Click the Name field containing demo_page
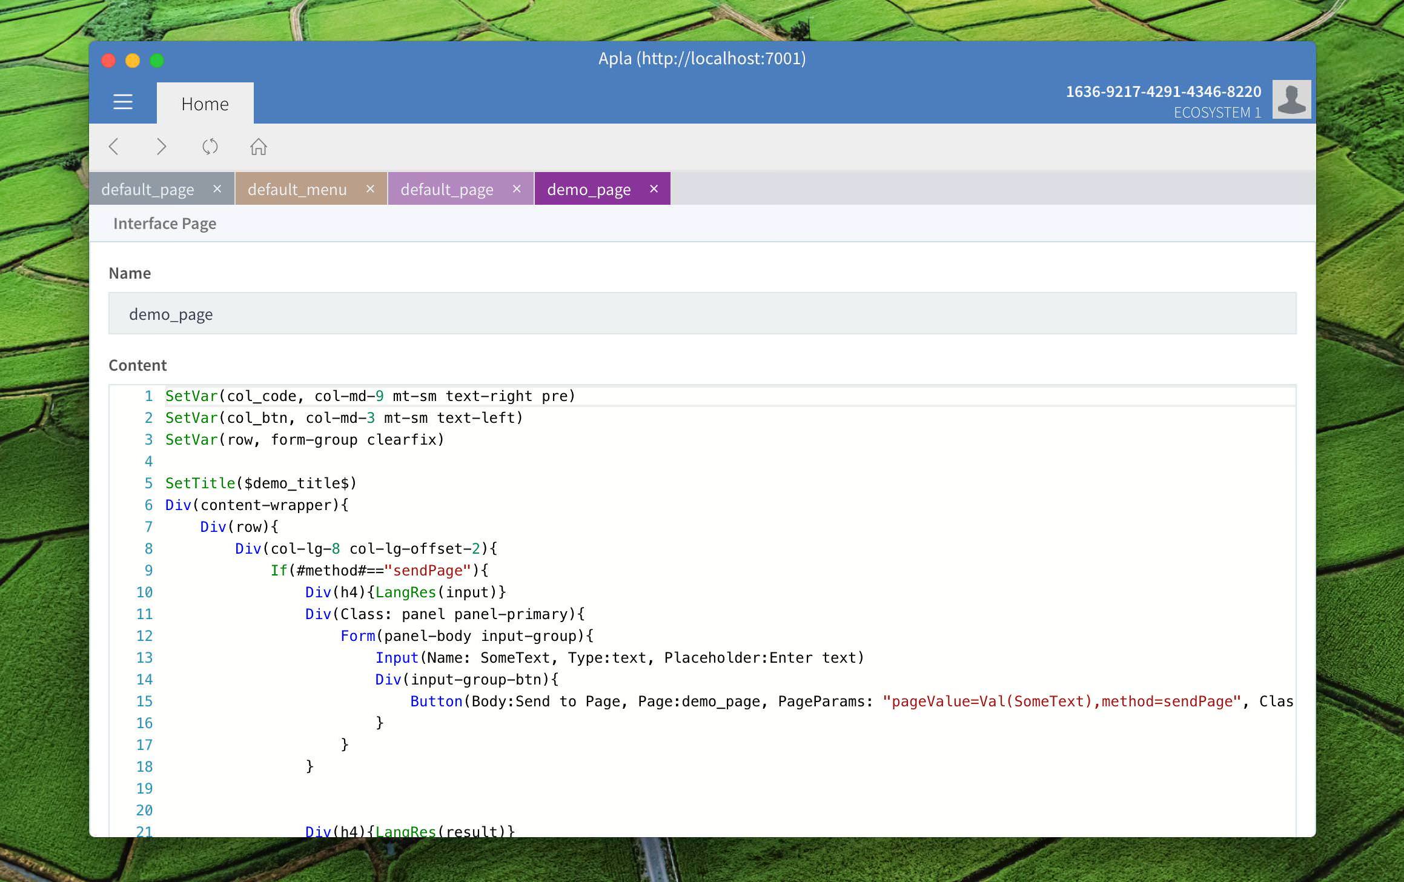 [x=701, y=314]
